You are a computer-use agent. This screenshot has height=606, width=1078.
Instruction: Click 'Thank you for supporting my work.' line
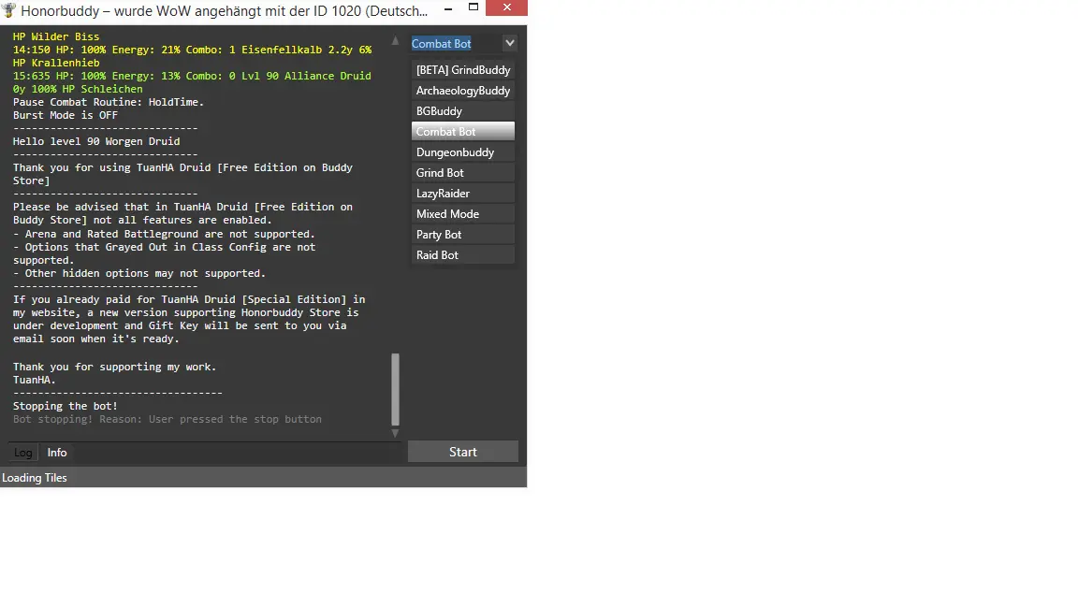click(x=115, y=367)
